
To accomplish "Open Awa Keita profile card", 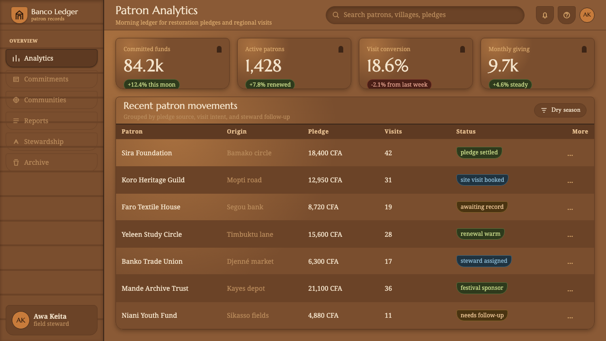I will [x=52, y=320].
